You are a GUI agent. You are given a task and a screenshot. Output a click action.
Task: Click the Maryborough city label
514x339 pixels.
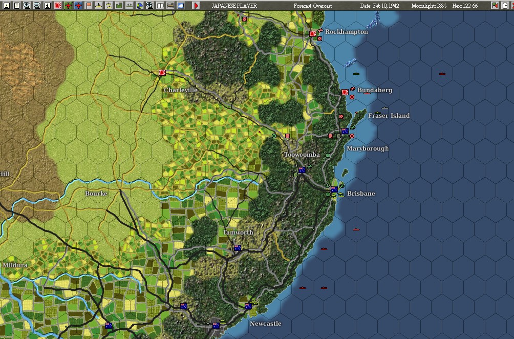(368, 149)
